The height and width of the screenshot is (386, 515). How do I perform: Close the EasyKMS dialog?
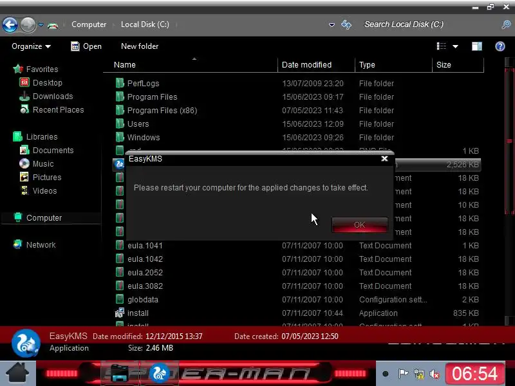tap(384, 159)
